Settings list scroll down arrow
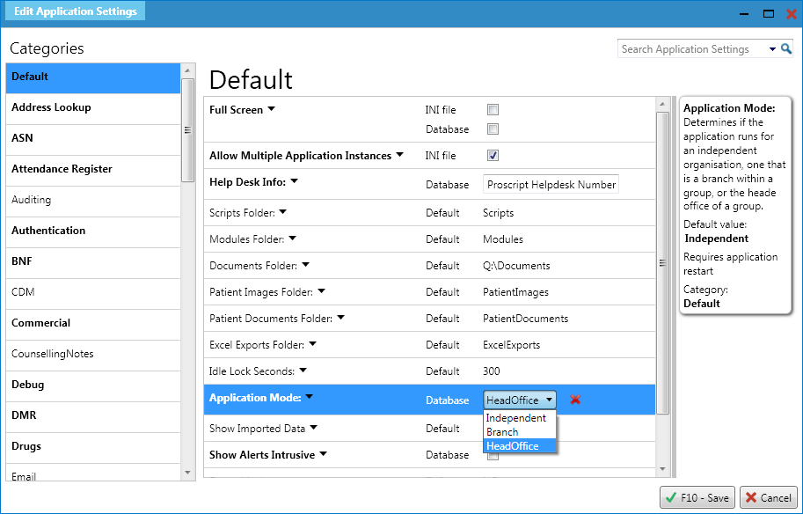803x514 pixels. click(x=662, y=469)
